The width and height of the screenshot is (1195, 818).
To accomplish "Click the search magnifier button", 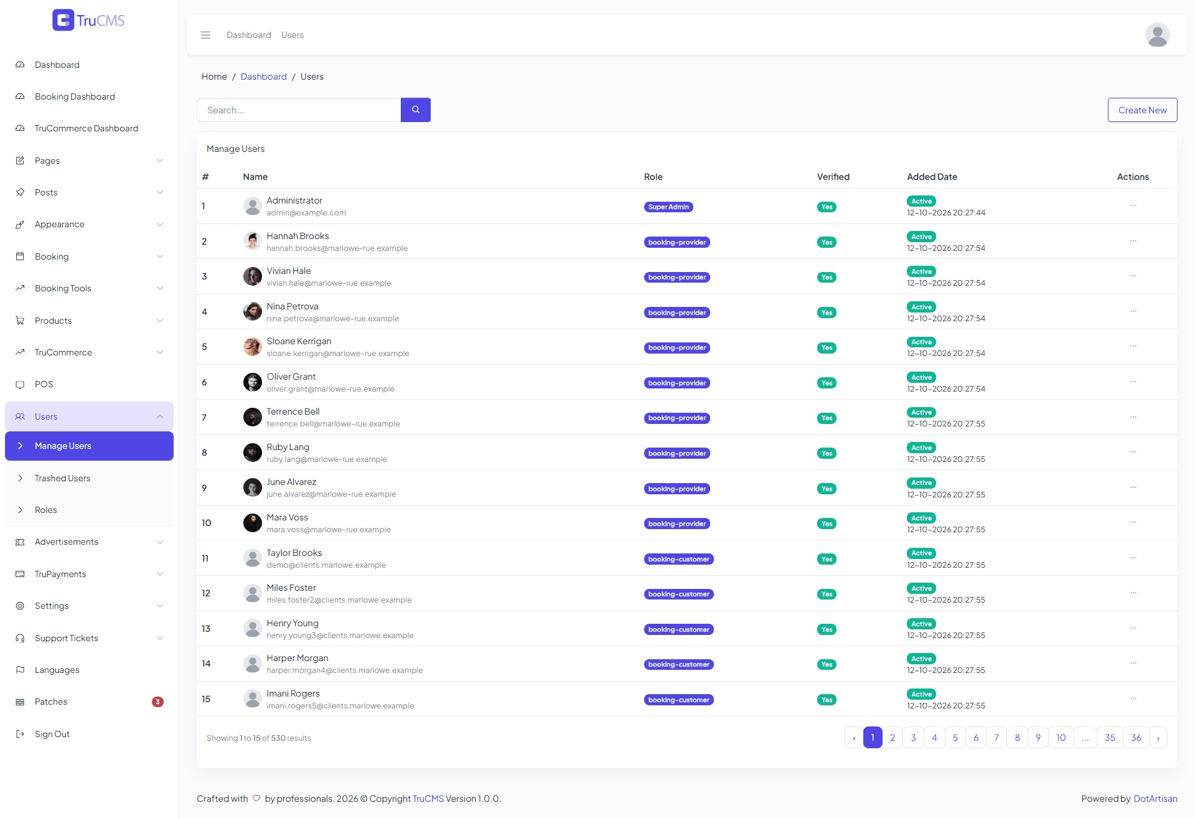I will click(416, 110).
